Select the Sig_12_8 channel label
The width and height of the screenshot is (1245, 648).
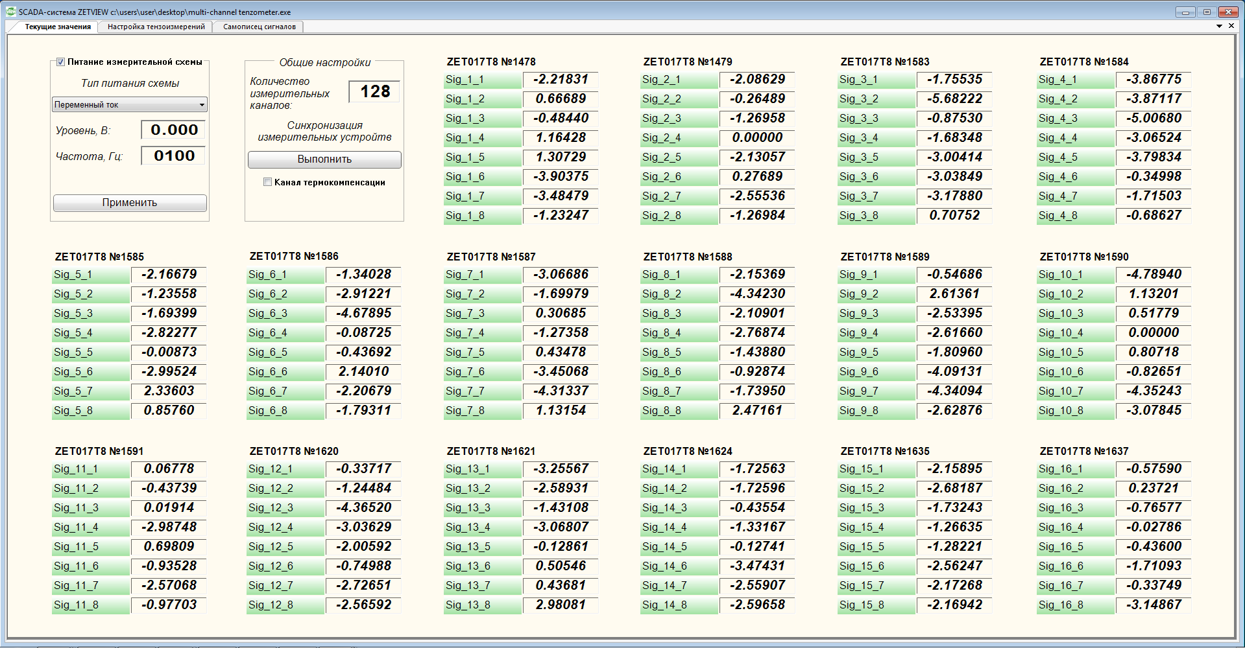[286, 605]
